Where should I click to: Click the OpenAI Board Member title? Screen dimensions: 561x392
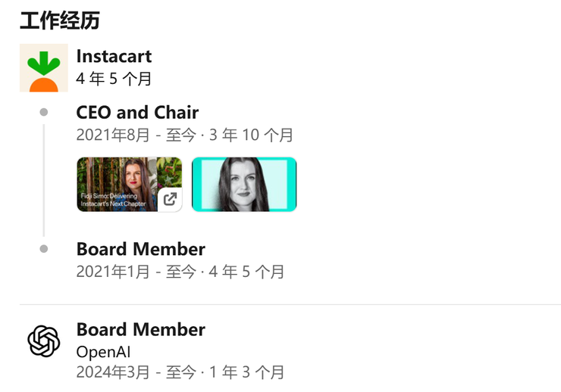(x=140, y=329)
